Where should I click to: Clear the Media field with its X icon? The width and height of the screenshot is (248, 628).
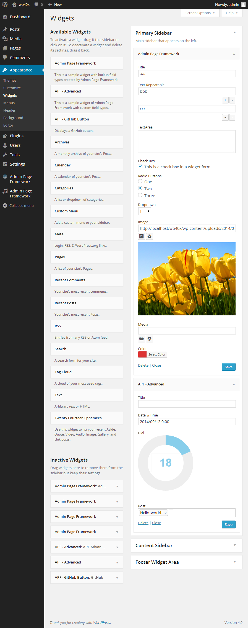150,339
